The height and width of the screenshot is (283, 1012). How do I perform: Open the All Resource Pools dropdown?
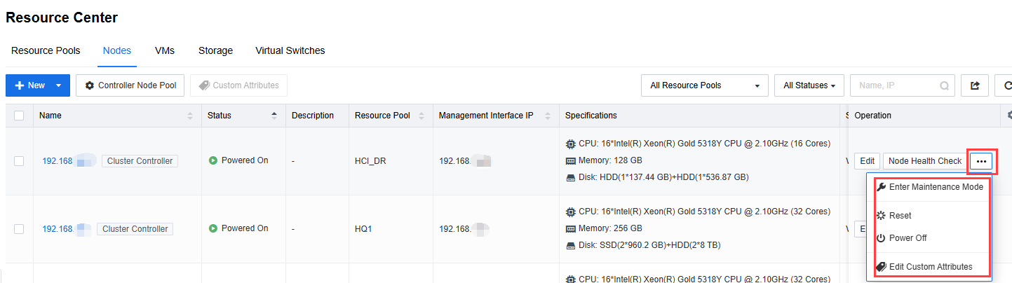705,85
